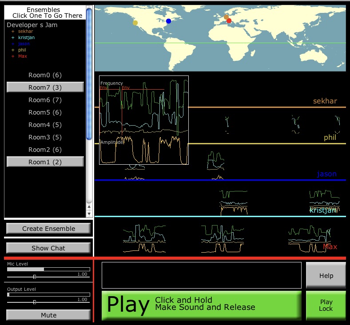Click the yellow location dot on the map
This screenshot has width=350, height=325.
tap(135, 23)
